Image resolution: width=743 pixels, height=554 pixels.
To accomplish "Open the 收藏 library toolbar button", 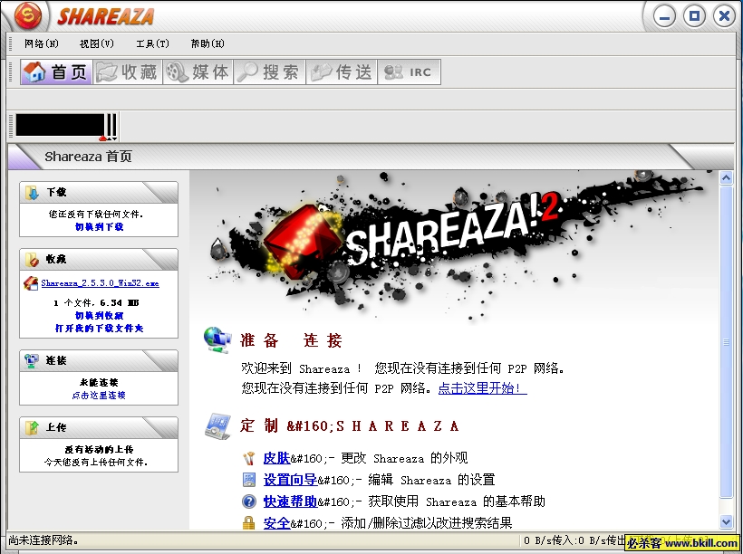I will tap(128, 72).
